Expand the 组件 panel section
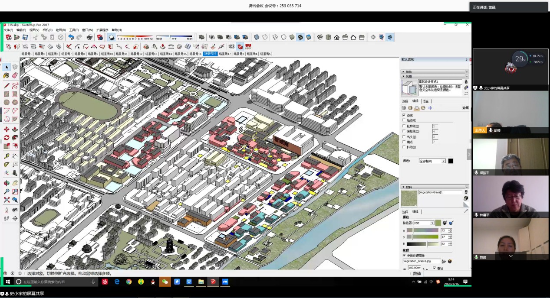 tap(409, 72)
